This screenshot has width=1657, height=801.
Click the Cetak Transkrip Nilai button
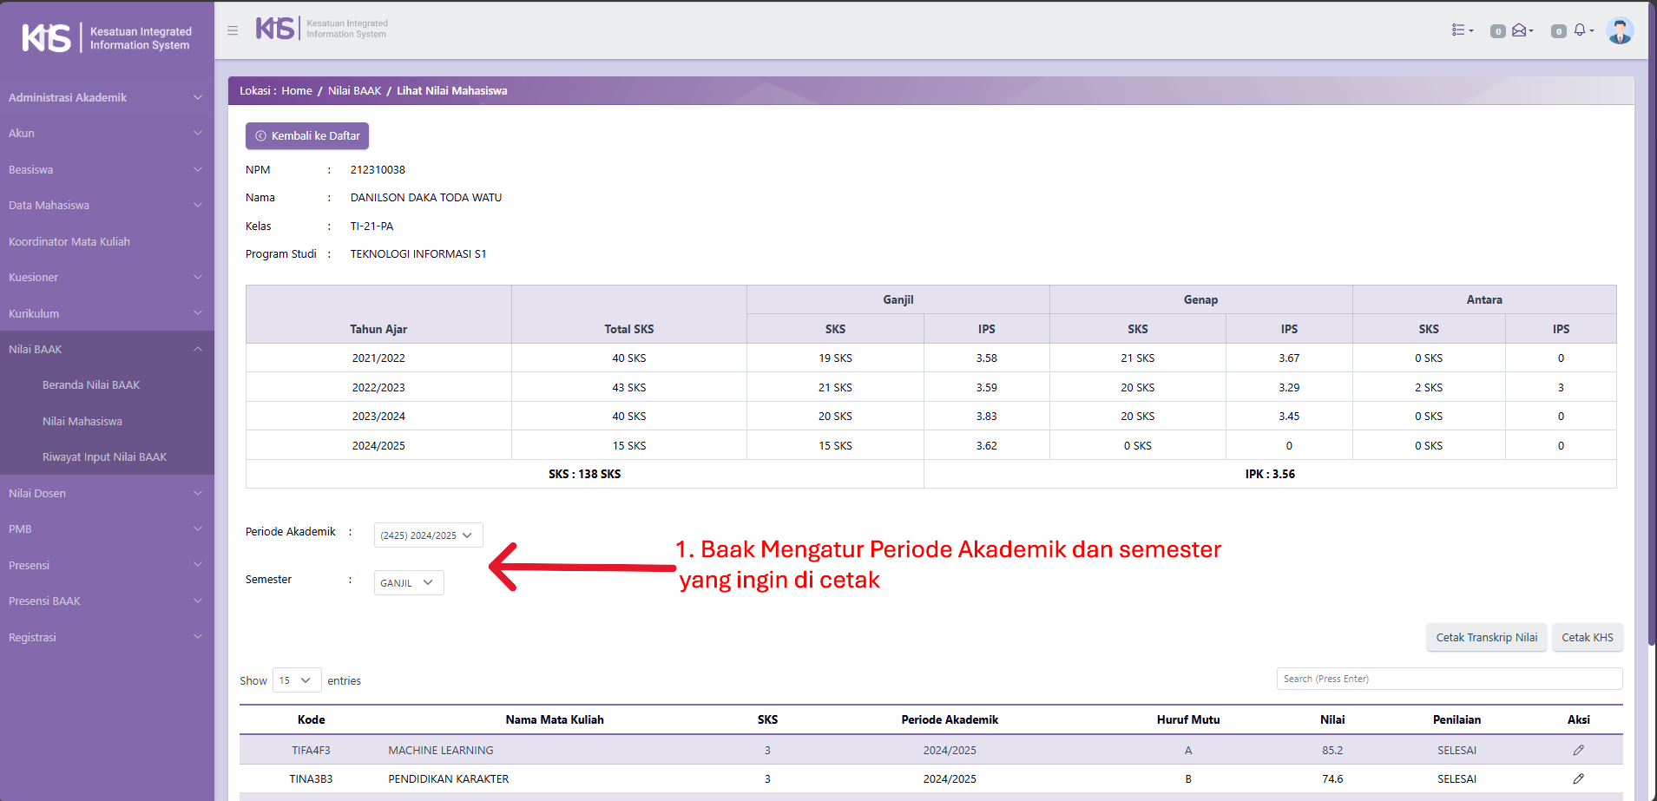[1486, 637]
